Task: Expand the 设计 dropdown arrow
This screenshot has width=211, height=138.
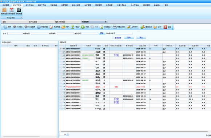Action: tap(162, 27)
